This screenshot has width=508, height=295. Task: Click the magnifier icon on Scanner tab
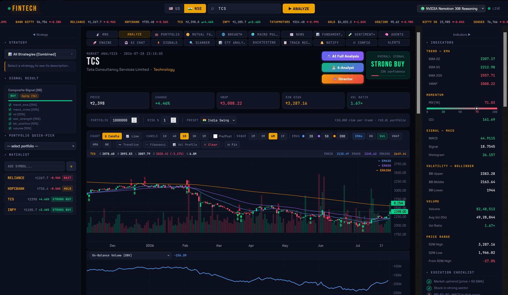click(x=191, y=42)
